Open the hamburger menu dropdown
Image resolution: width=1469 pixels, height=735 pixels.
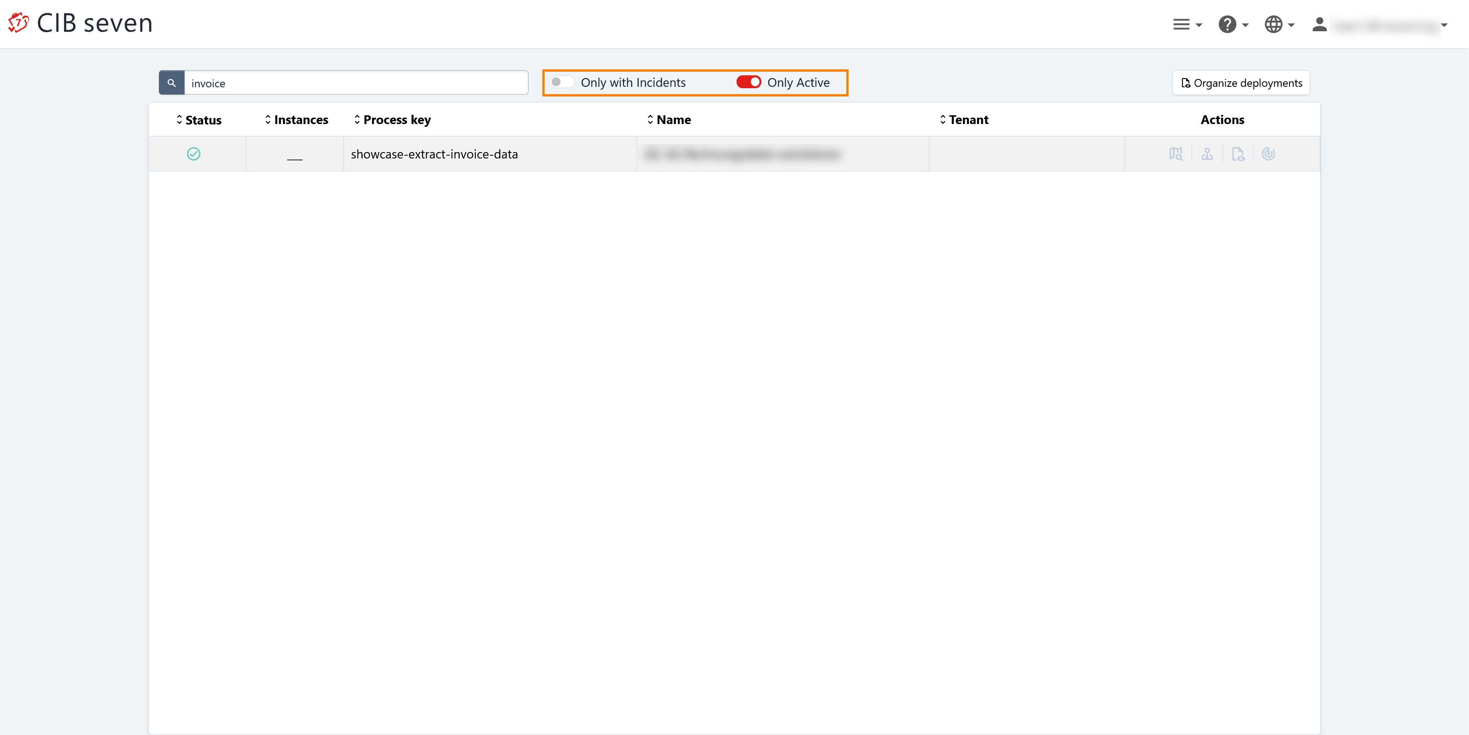[x=1187, y=24]
